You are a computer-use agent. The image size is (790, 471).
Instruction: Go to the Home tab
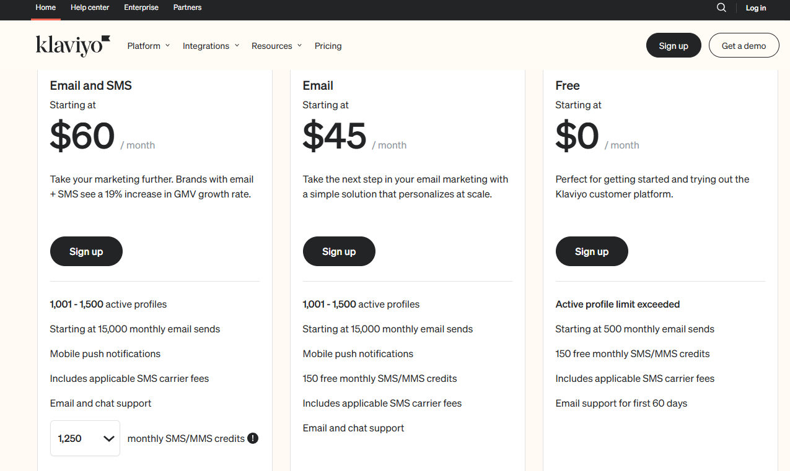[x=46, y=7]
